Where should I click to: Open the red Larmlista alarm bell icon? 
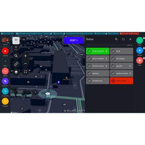point(5,51)
